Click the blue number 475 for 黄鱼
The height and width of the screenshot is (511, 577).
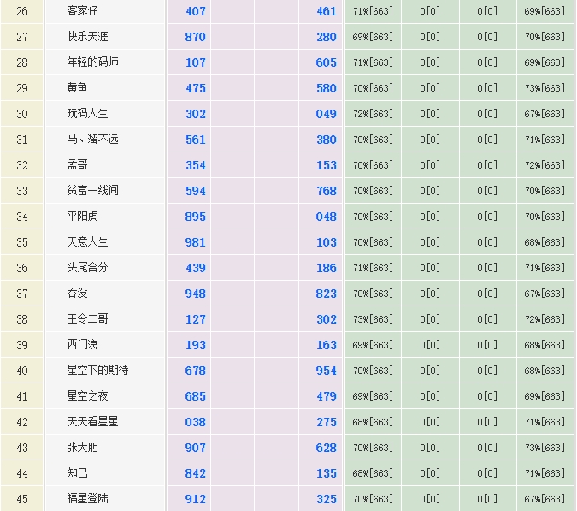coord(195,88)
